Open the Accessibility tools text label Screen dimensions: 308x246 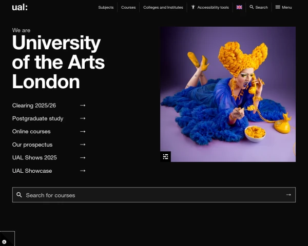(213, 8)
